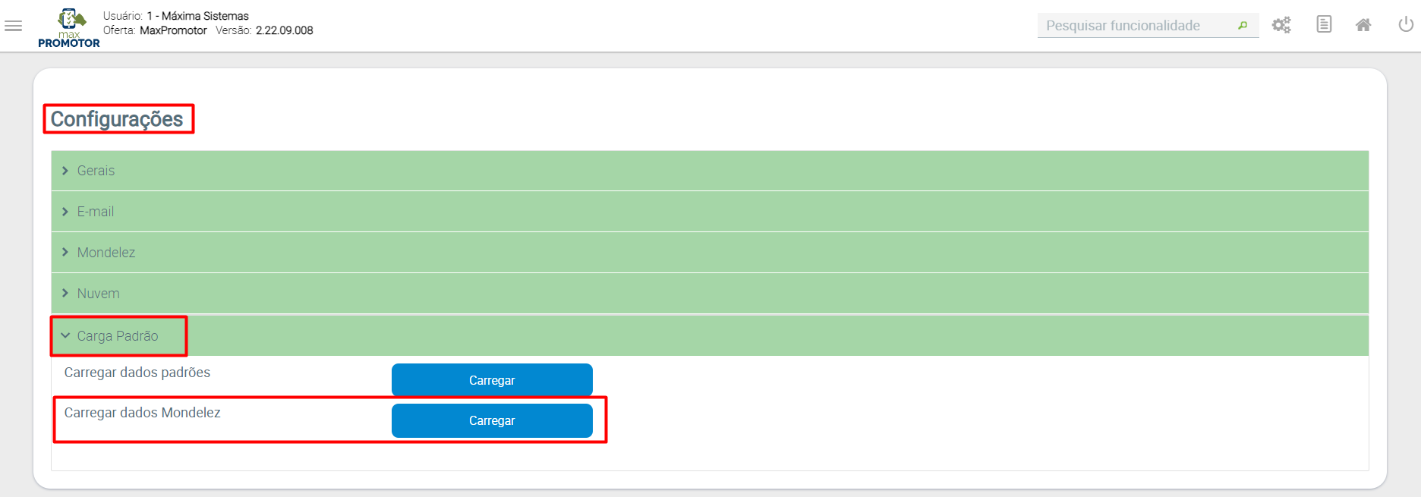Open the hamburger navigation menu
Viewport: 1421px width, 497px height.
[x=13, y=26]
